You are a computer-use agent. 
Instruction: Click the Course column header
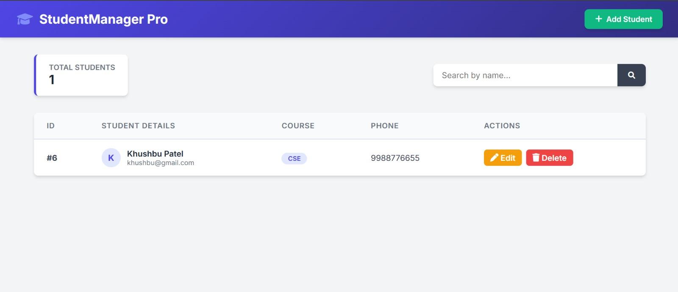(x=298, y=126)
